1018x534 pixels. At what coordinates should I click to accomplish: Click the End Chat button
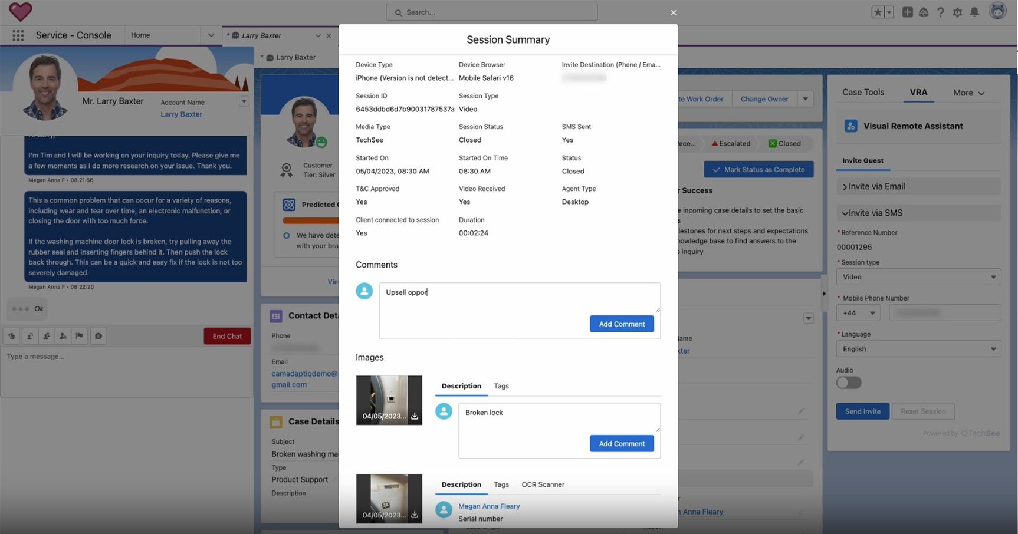(227, 336)
